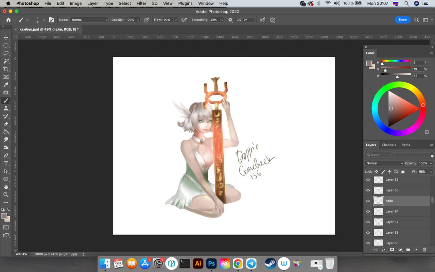The image size is (435, 272).
Task: Open the Filter menu
Action: click(141, 3)
